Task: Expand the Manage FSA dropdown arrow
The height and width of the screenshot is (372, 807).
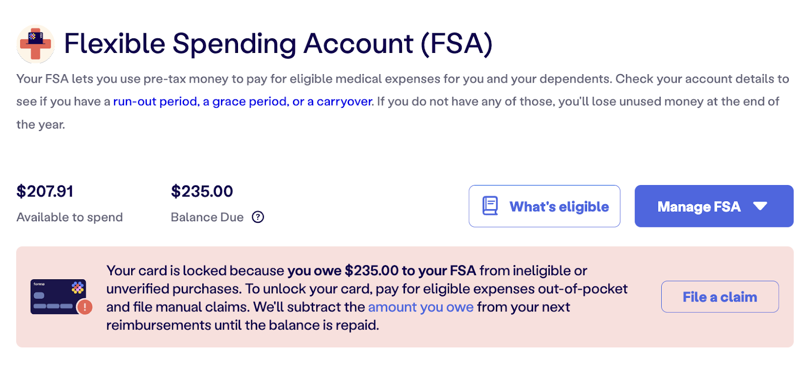Action: [760, 206]
